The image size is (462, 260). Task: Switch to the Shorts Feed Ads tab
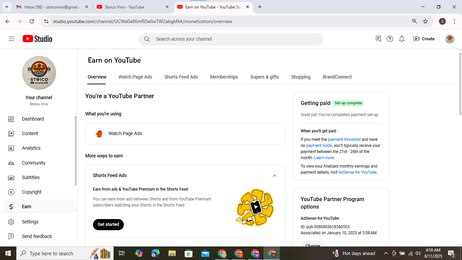pos(181,77)
